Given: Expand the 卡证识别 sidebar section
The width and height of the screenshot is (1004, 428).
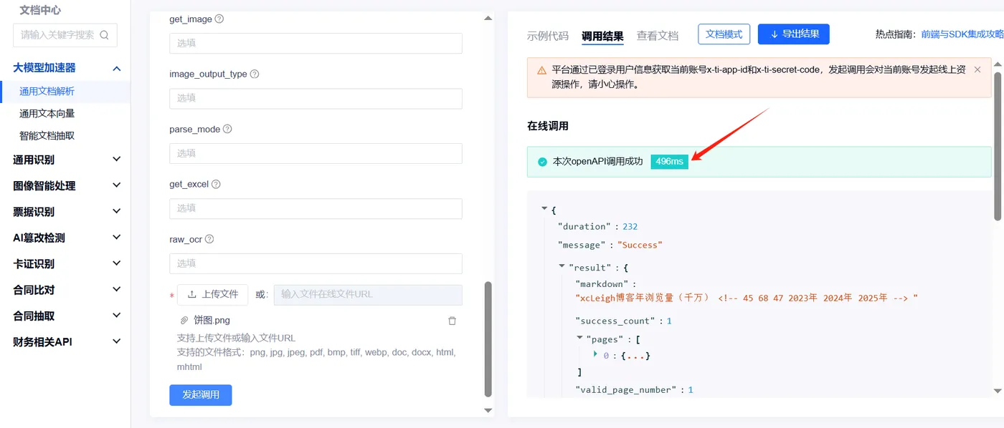Looking at the screenshot, I should [117, 263].
